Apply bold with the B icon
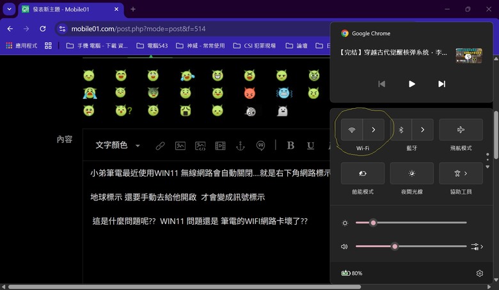Viewport: 499px width, 290px height. 290,145
